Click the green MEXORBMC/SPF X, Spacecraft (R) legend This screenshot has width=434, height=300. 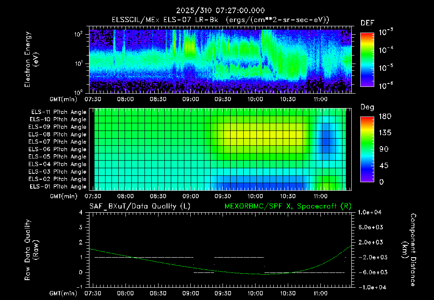point(288,206)
